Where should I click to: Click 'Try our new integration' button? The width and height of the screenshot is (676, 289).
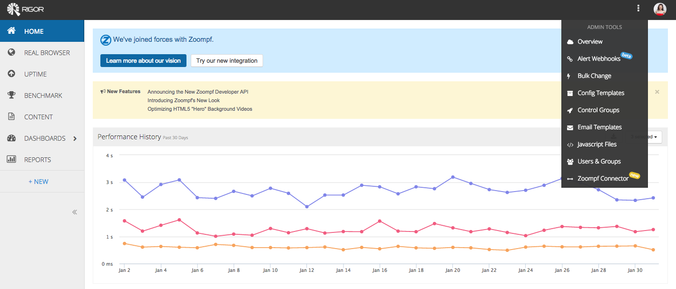227,61
